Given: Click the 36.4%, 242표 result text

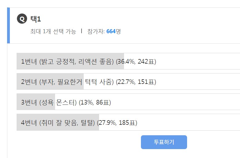Looking at the screenshot, I should coord(136,61).
